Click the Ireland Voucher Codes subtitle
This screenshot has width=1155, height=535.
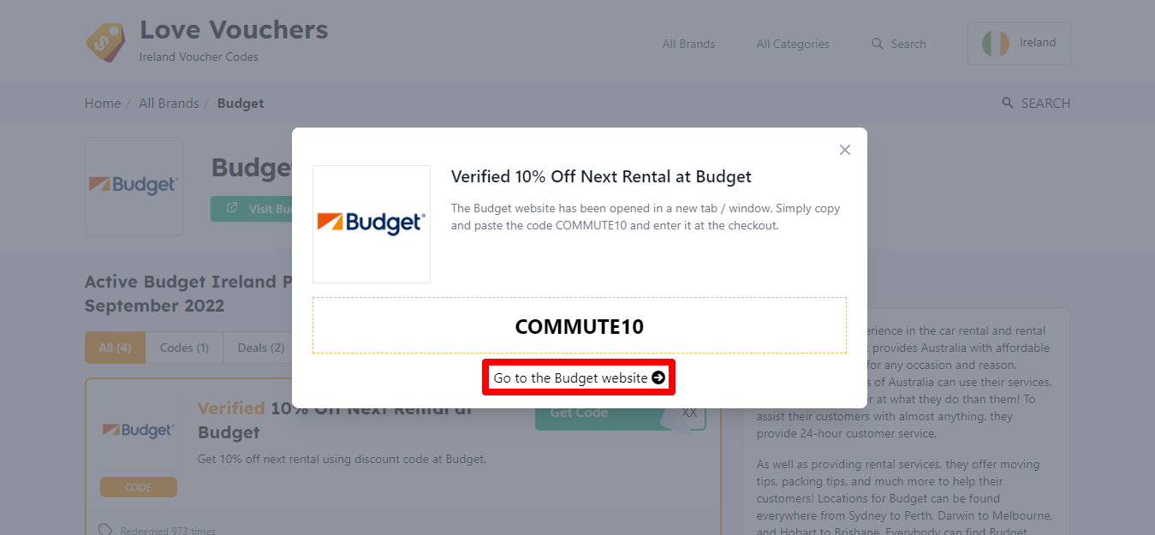(199, 57)
